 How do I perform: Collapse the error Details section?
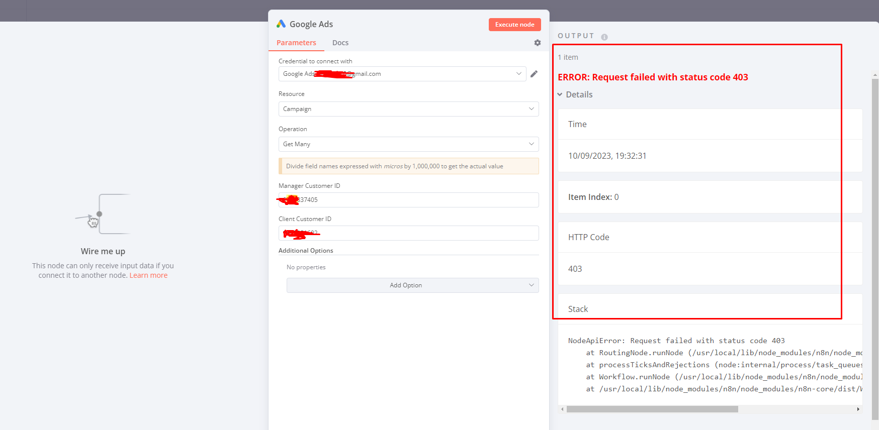(575, 94)
